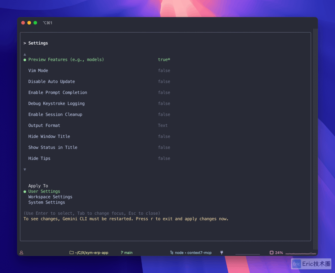Image resolution: width=335 pixels, height=273 pixels.
Task: Click the downward scroll triangle below Hide Tips
Action: [25, 170]
